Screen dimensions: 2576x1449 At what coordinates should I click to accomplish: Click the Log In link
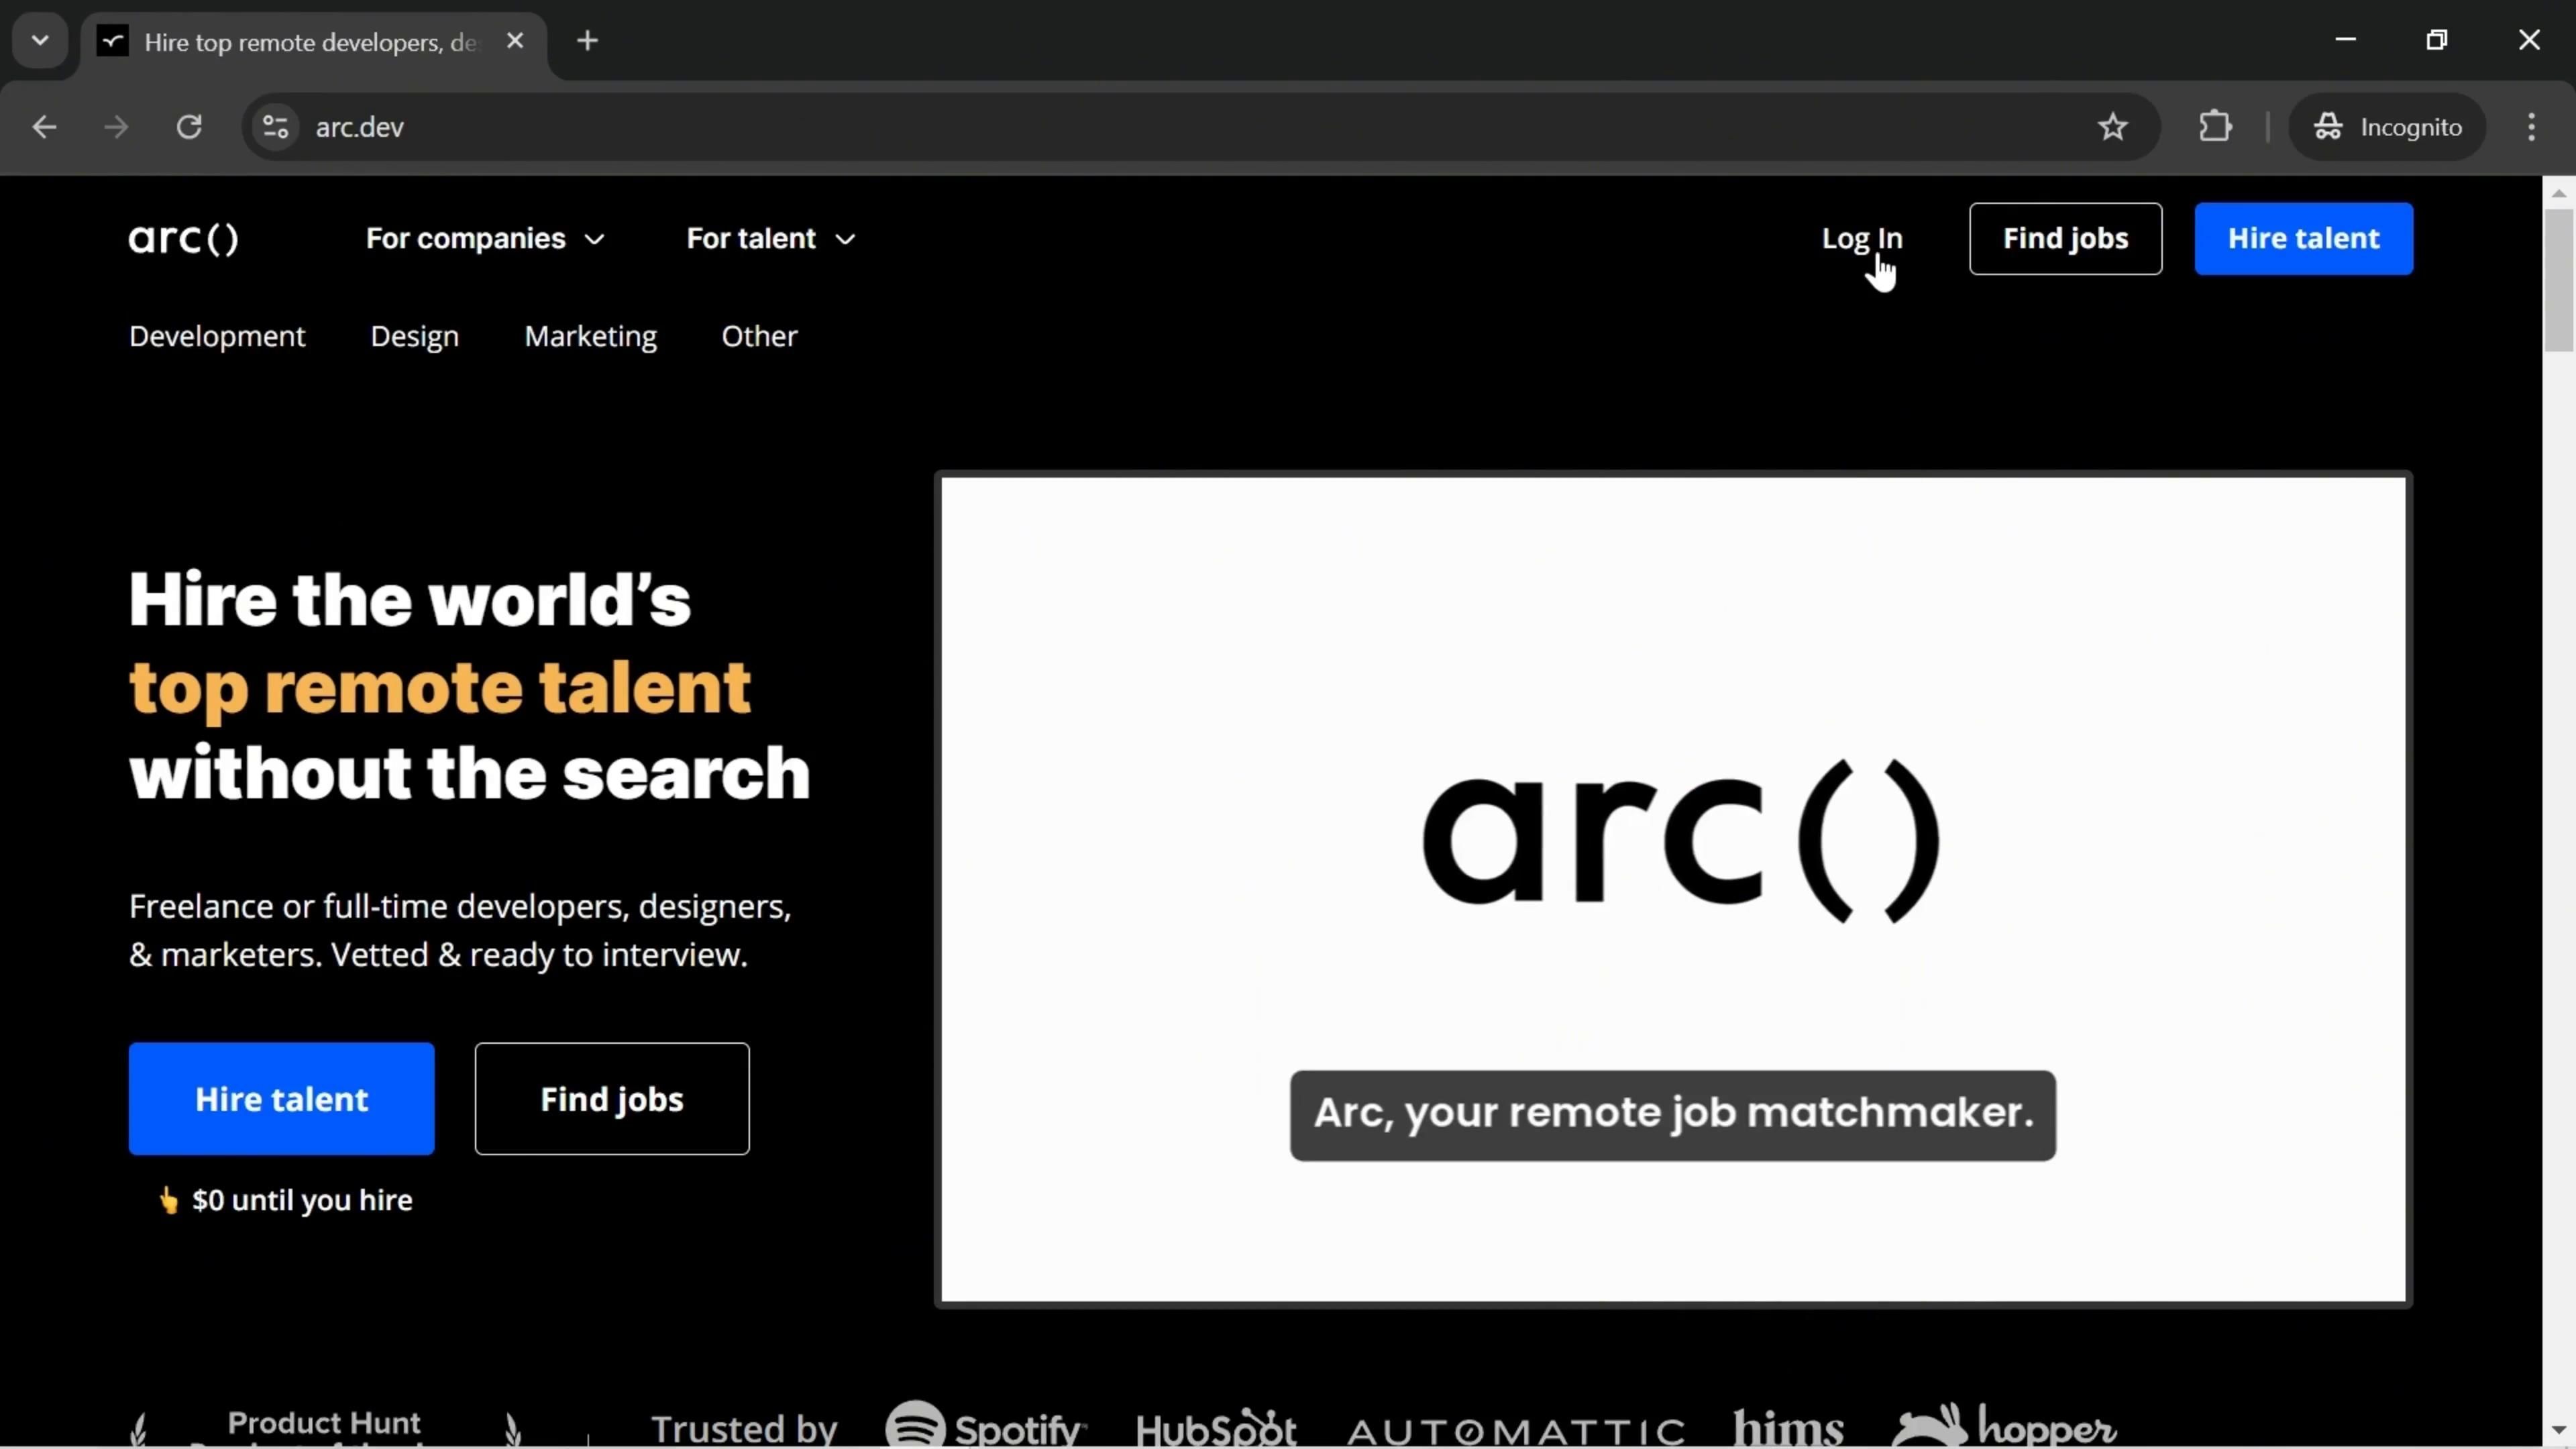coord(1861,239)
